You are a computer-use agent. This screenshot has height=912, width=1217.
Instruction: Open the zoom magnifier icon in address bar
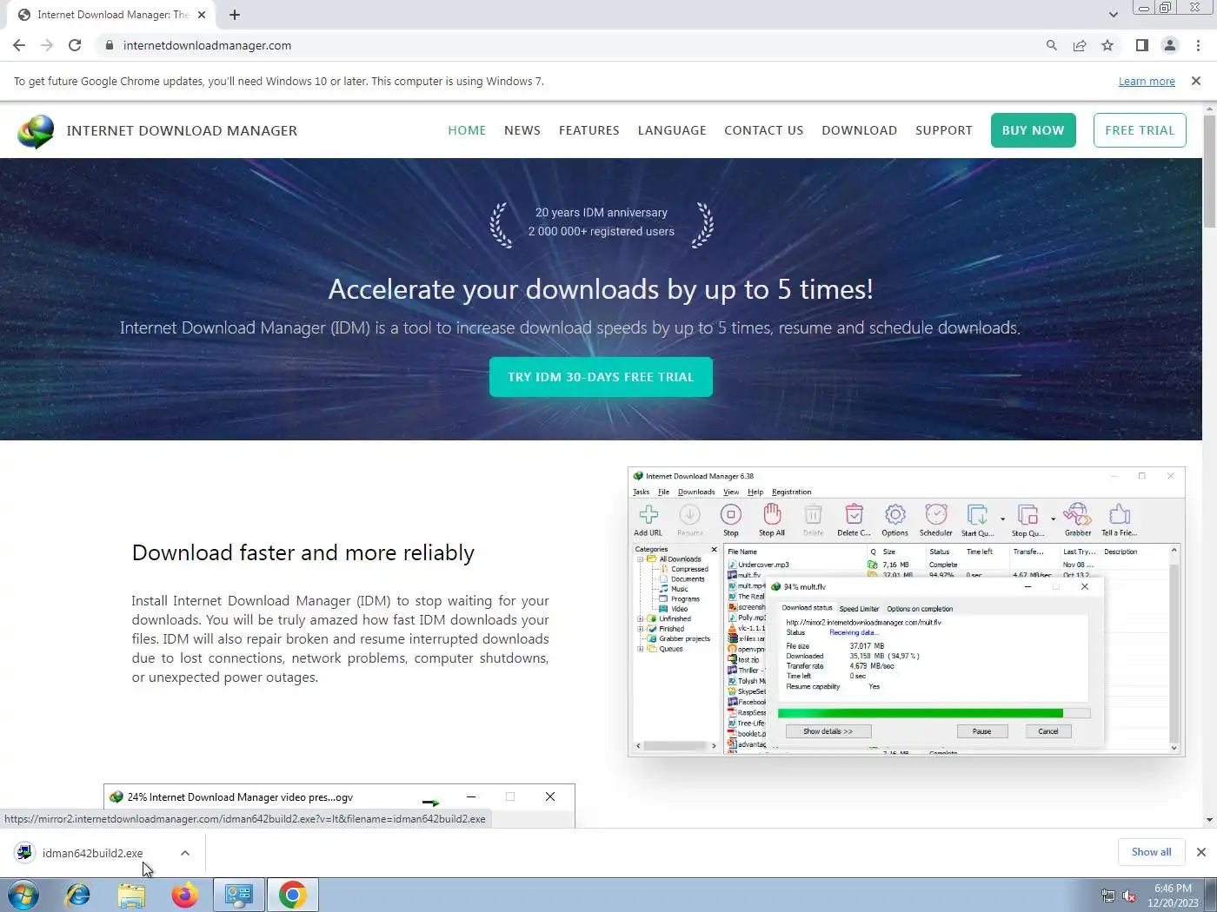pyautogui.click(x=1052, y=45)
